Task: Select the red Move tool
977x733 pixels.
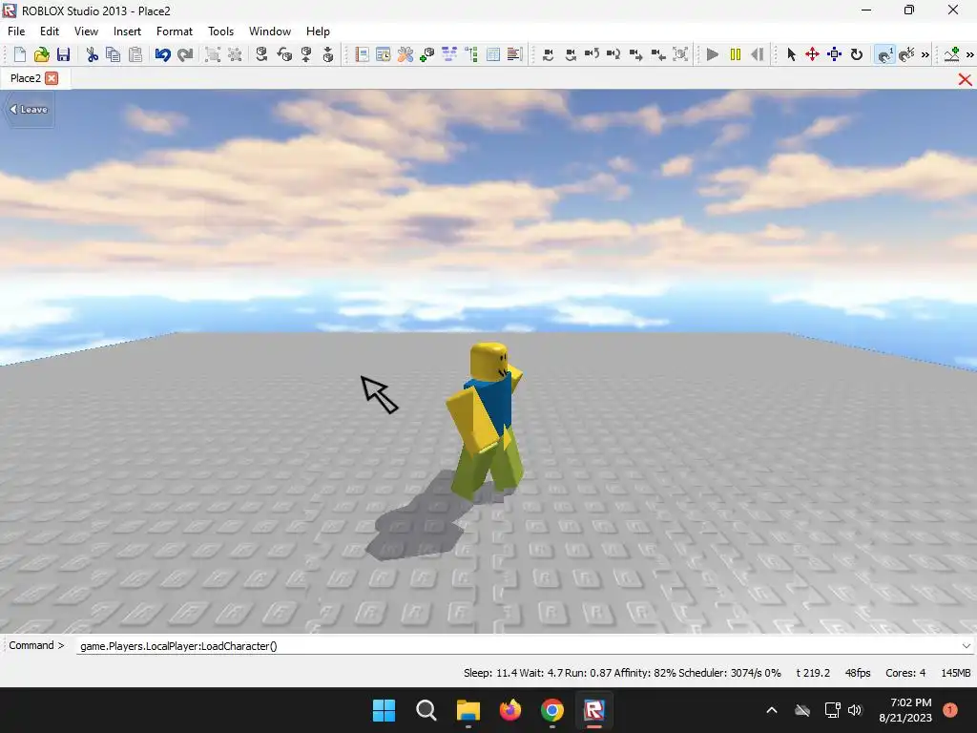Action: 812,54
